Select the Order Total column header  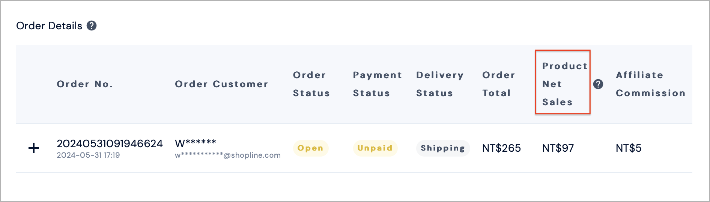[x=499, y=84]
